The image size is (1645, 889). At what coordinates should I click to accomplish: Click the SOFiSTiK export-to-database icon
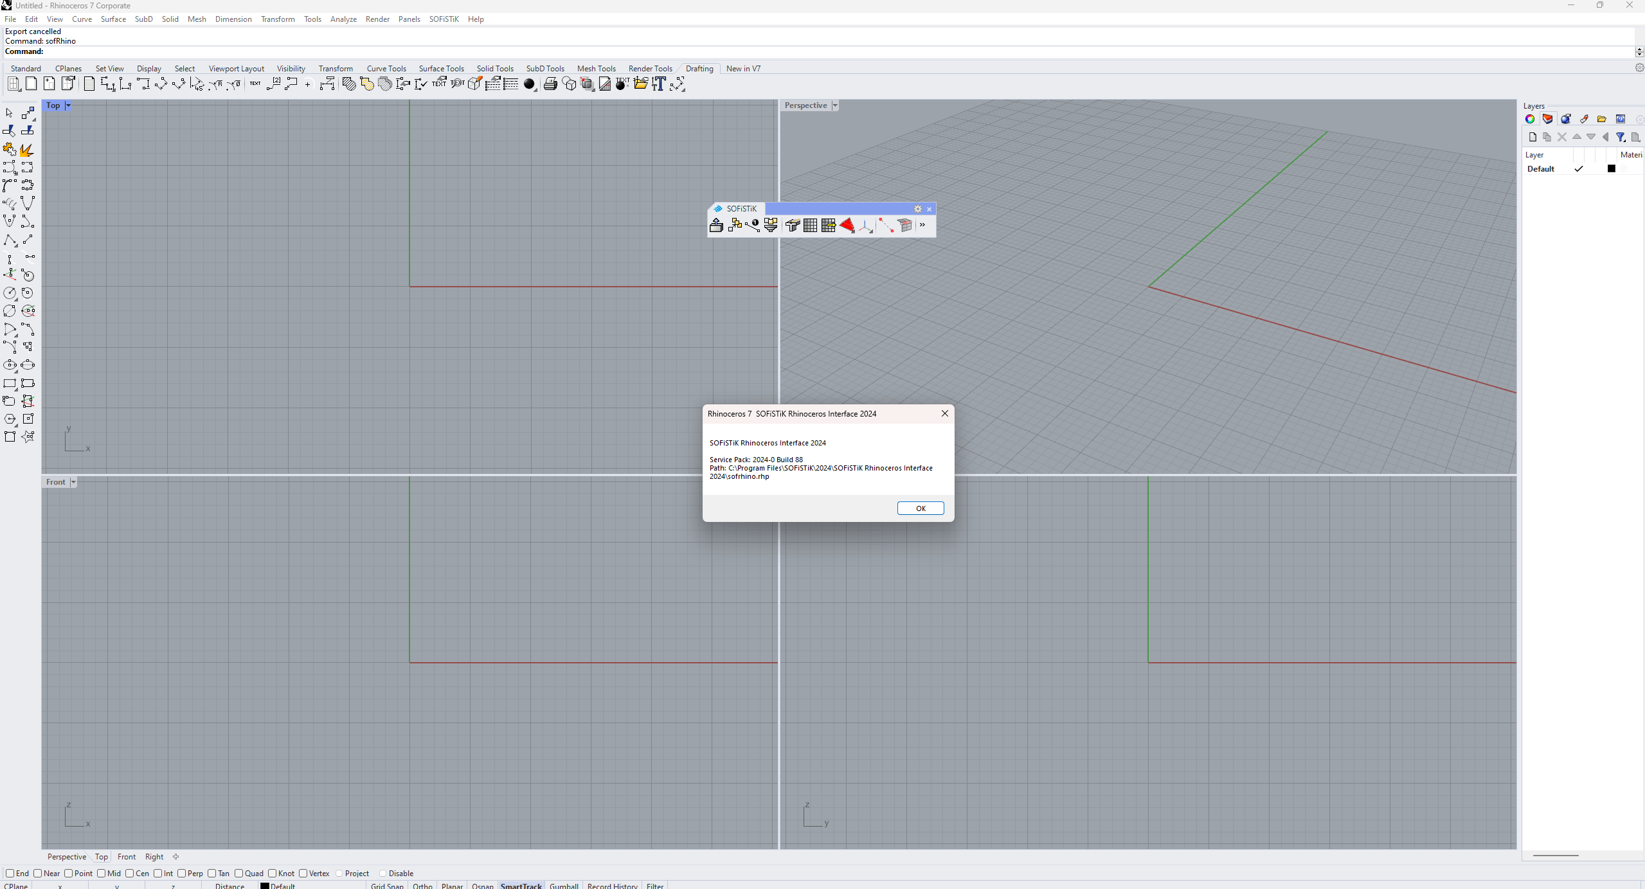point(716,225)
